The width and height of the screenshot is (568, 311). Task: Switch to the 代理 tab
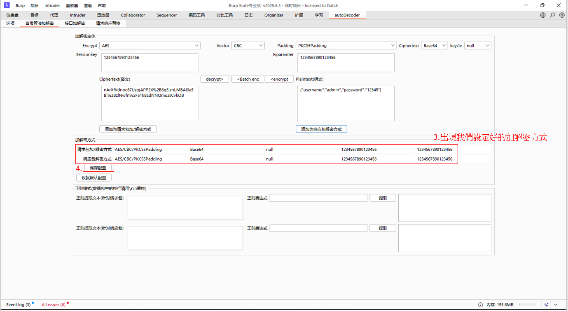(54, 15)
